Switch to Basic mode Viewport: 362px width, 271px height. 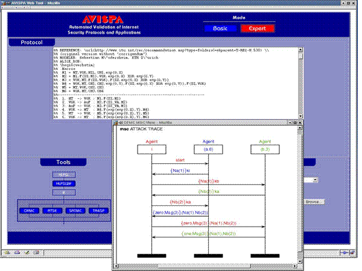point(218,28)
